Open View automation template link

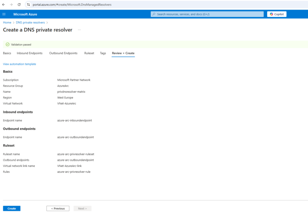click(19, 64)
